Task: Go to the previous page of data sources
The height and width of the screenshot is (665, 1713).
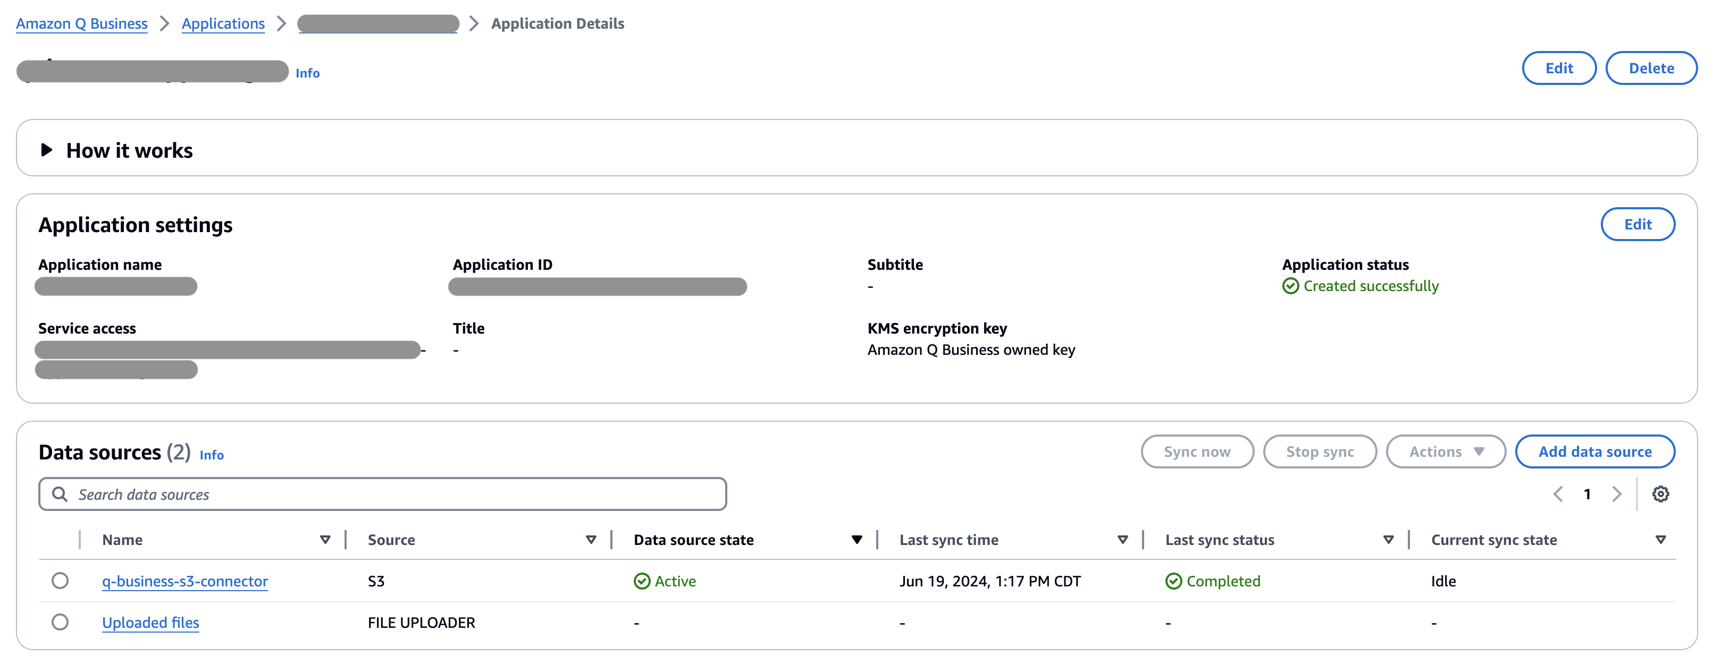Action: coord(1559,493)
